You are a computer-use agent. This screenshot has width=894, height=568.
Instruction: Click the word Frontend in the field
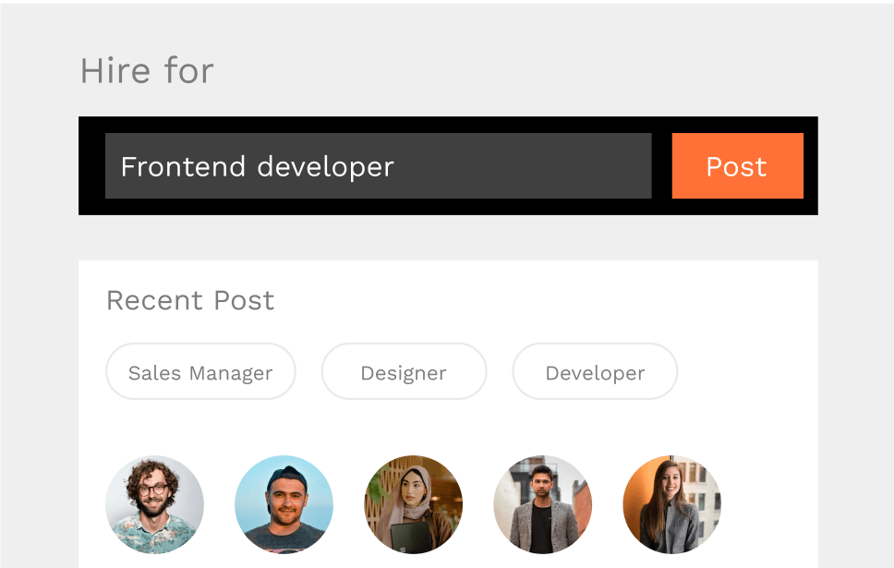183,167
